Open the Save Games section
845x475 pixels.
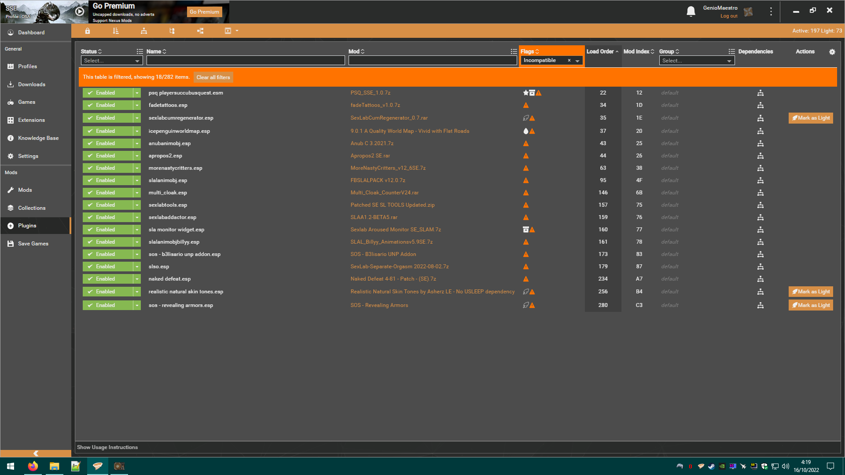(x=36, y=244)
